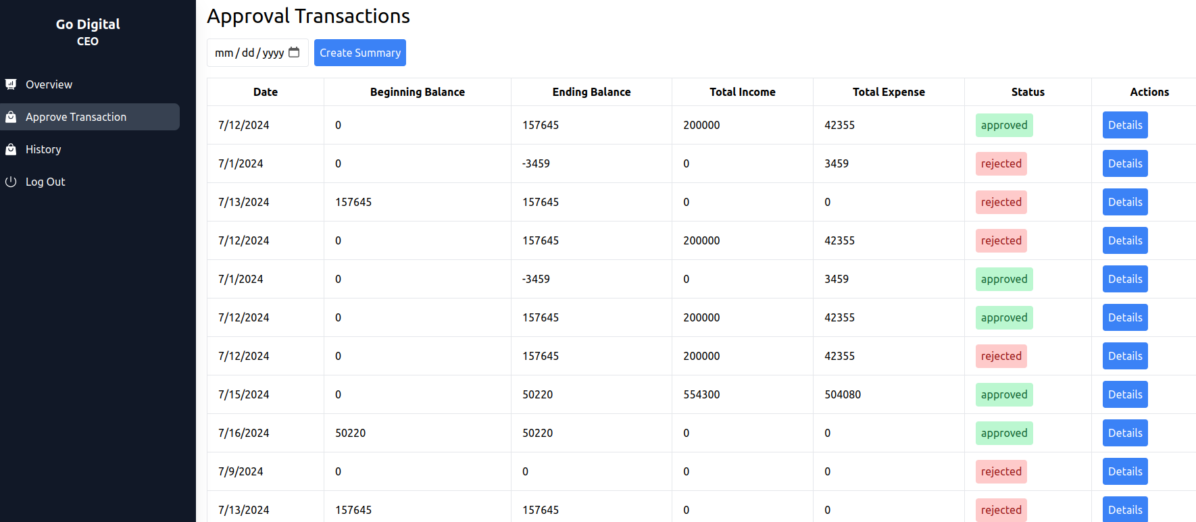The width and height of the screenshot is (1196, 522).
Task: Click the approved status badge on 7/15/2024 row
Action: 1003,394
